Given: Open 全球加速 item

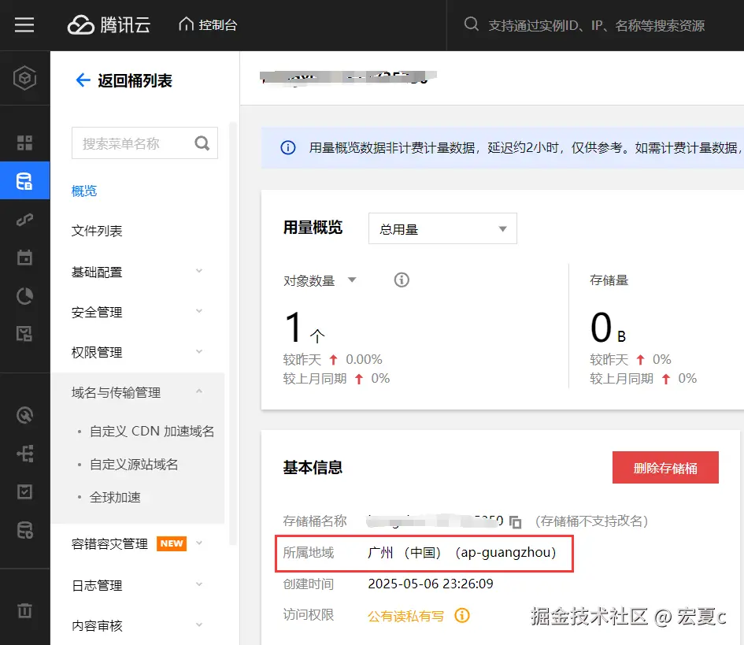Looking at the screenshot, I should point(115,498).
